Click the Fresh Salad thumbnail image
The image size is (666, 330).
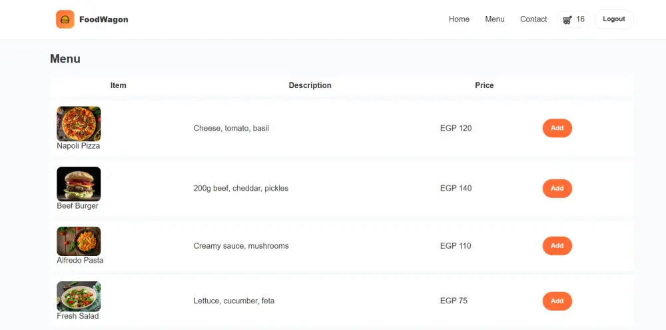[x=79, y=296]
